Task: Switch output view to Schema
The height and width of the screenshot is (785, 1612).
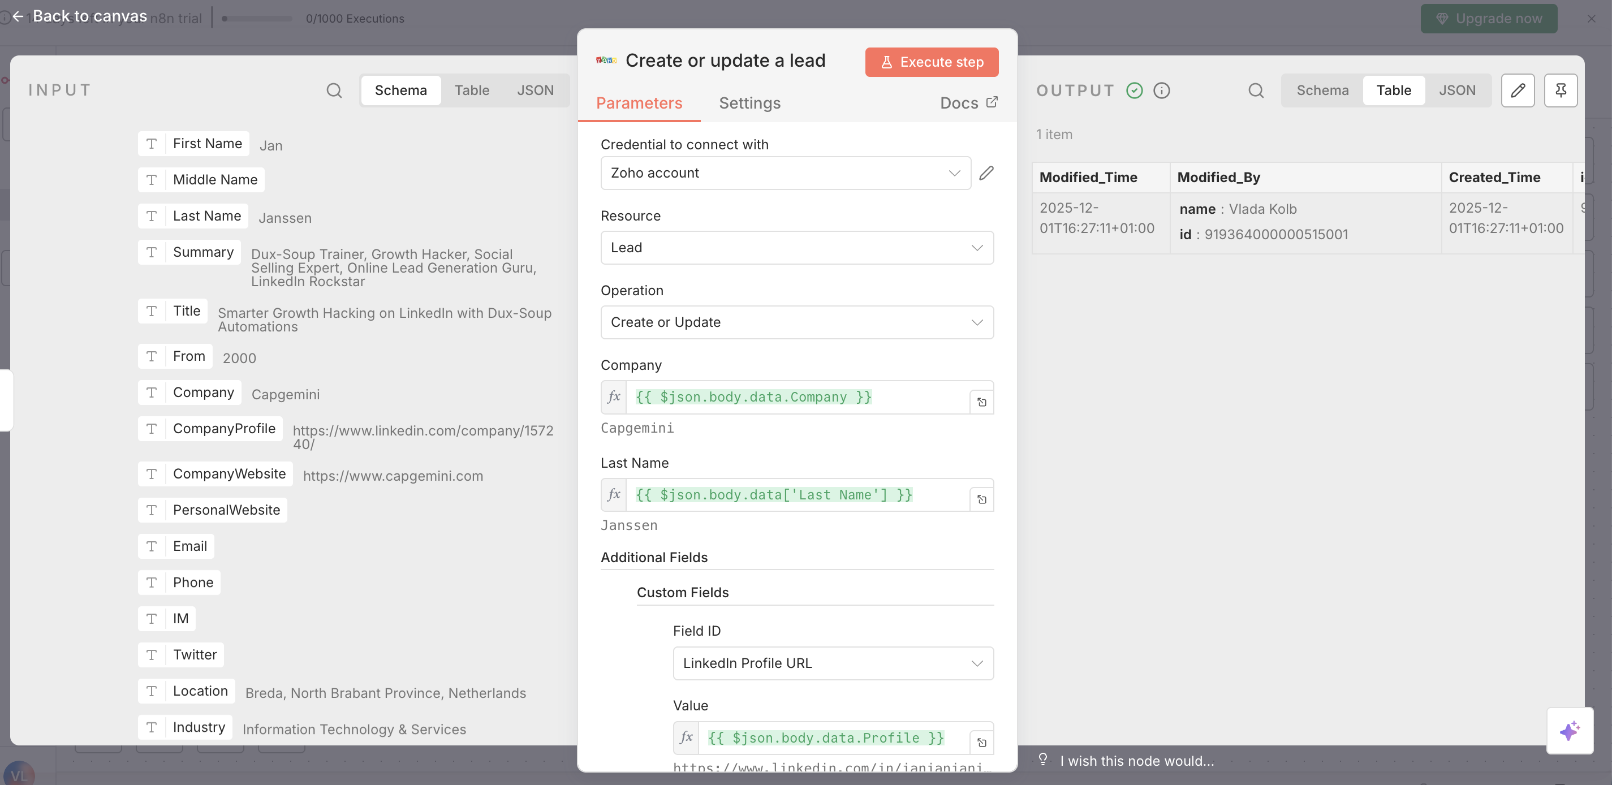Action: 1322,90
